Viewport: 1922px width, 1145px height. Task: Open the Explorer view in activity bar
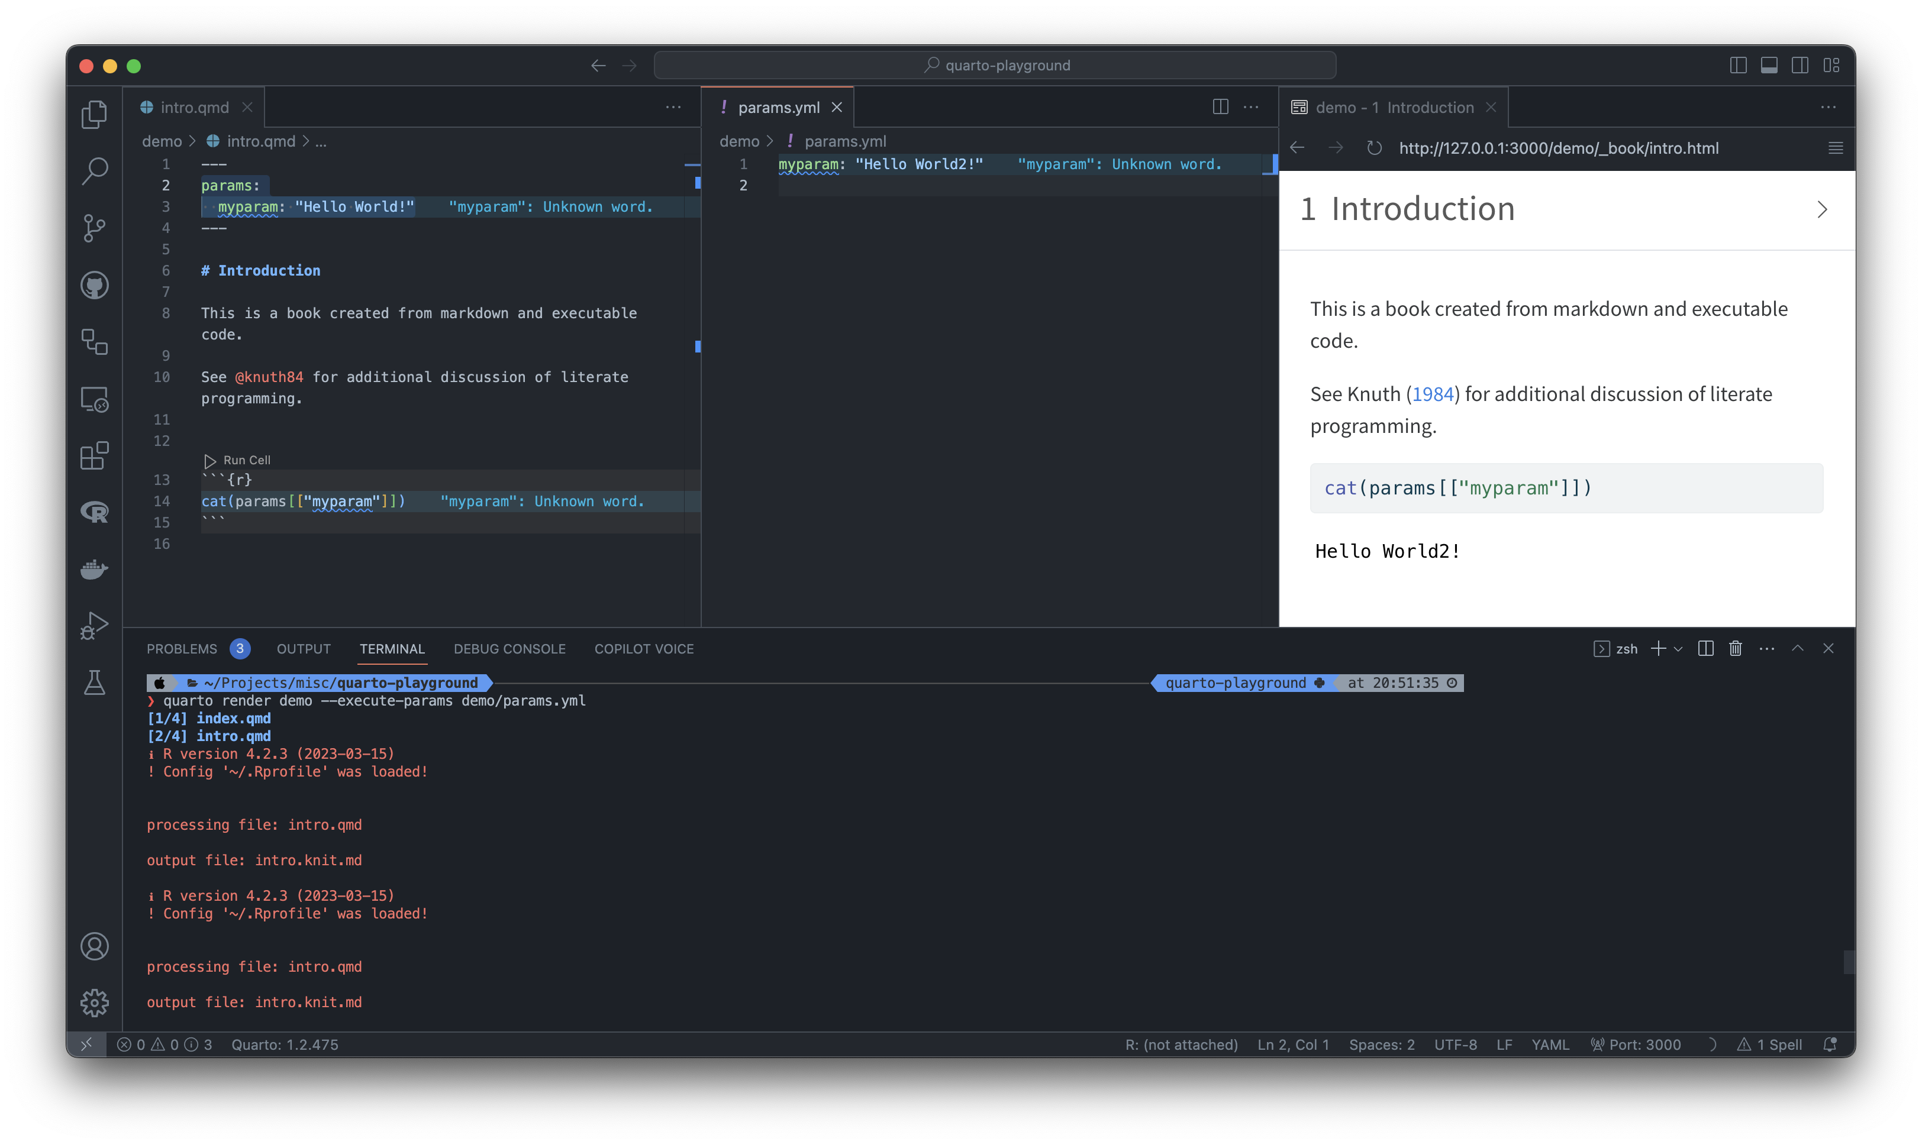(x=94, y=115)
